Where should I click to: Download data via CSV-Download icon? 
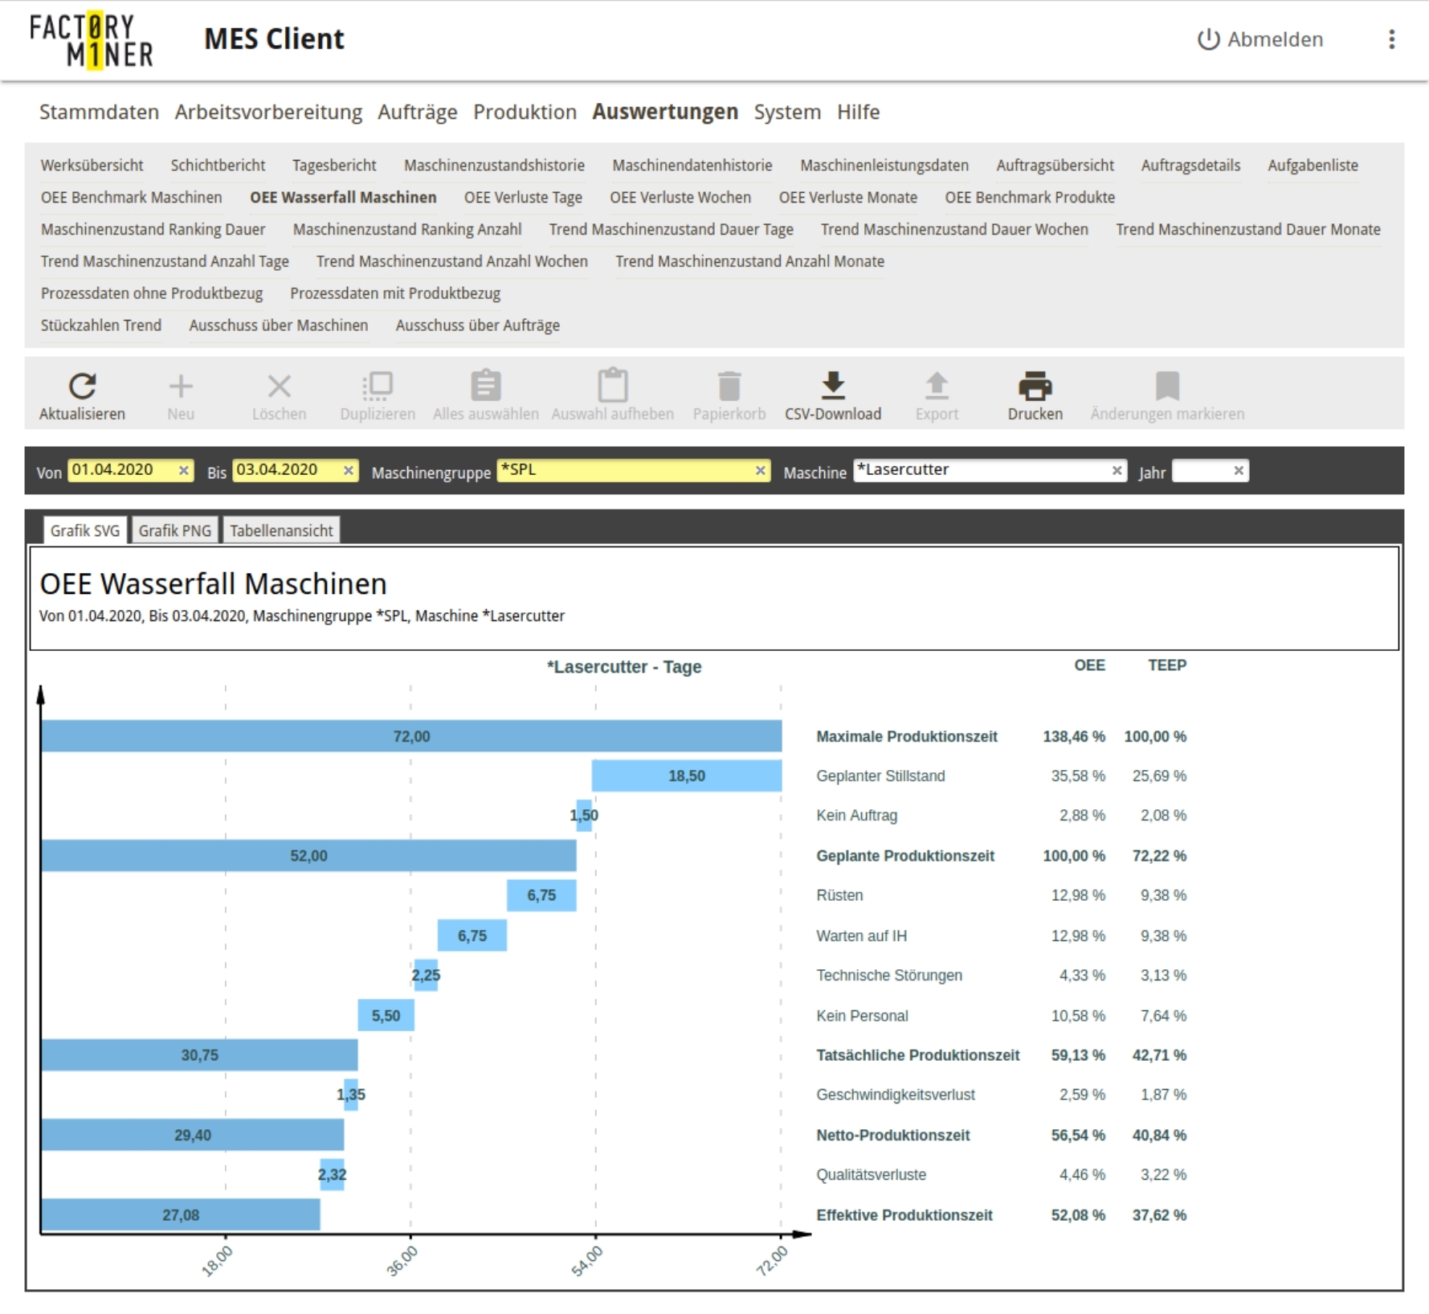click(x=833, y=386)
